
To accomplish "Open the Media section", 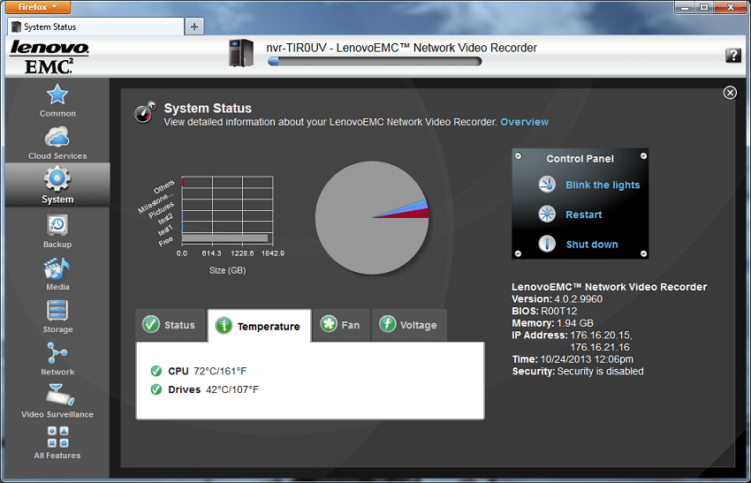I will (57, 274).
